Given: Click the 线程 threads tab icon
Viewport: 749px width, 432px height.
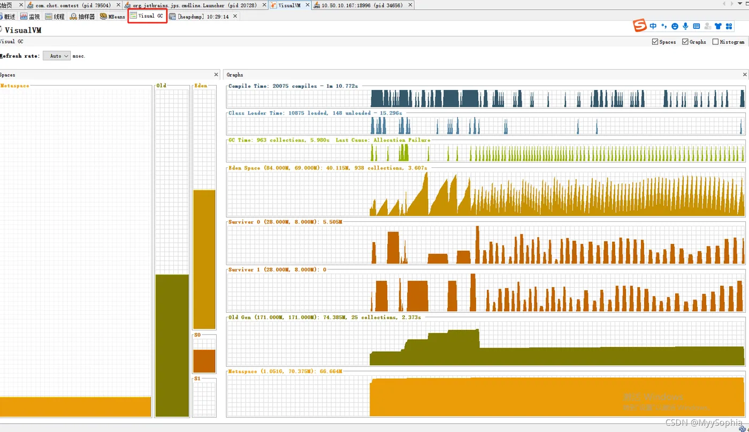Looking at the screenshot, I should pos(49,17).
